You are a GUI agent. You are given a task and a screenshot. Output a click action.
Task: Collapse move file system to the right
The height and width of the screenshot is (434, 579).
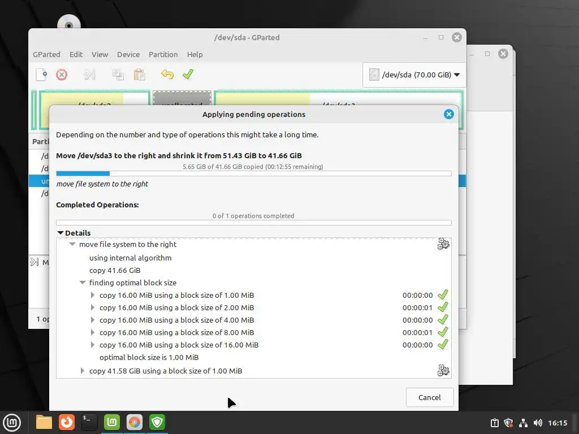72,244
